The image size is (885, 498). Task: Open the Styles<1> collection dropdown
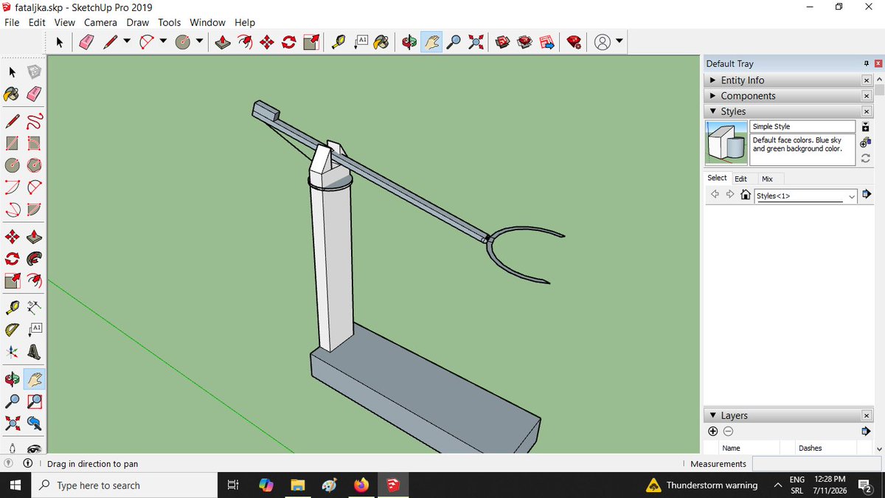coord(852,196)
